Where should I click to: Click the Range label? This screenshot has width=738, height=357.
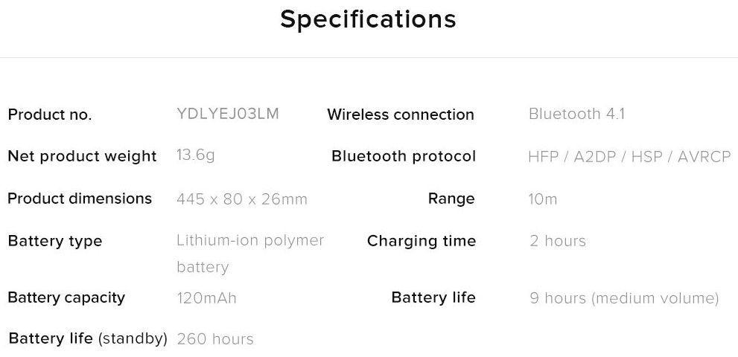451,199
